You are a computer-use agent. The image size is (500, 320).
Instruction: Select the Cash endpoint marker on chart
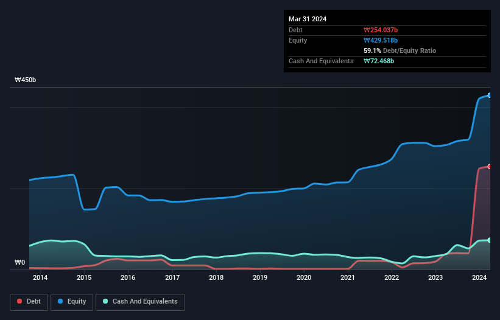(x=490, y=240)
